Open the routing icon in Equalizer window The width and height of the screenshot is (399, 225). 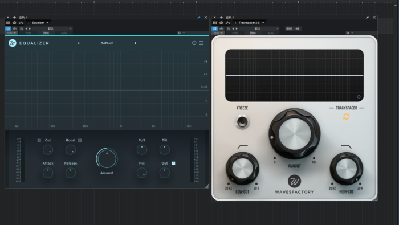click(x=21, y=23)
